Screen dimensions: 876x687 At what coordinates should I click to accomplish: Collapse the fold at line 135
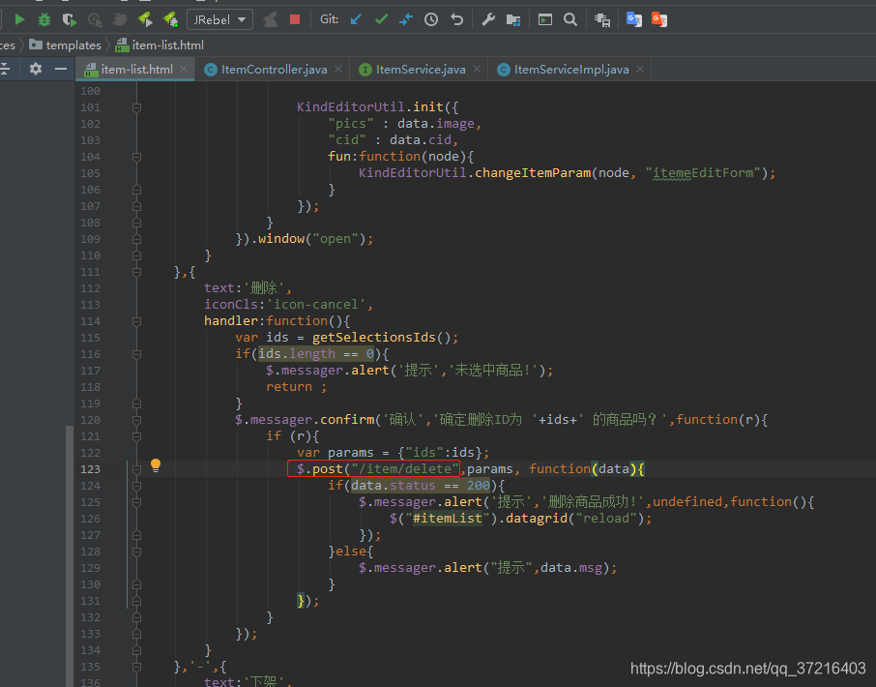click(x=137, y=667)
